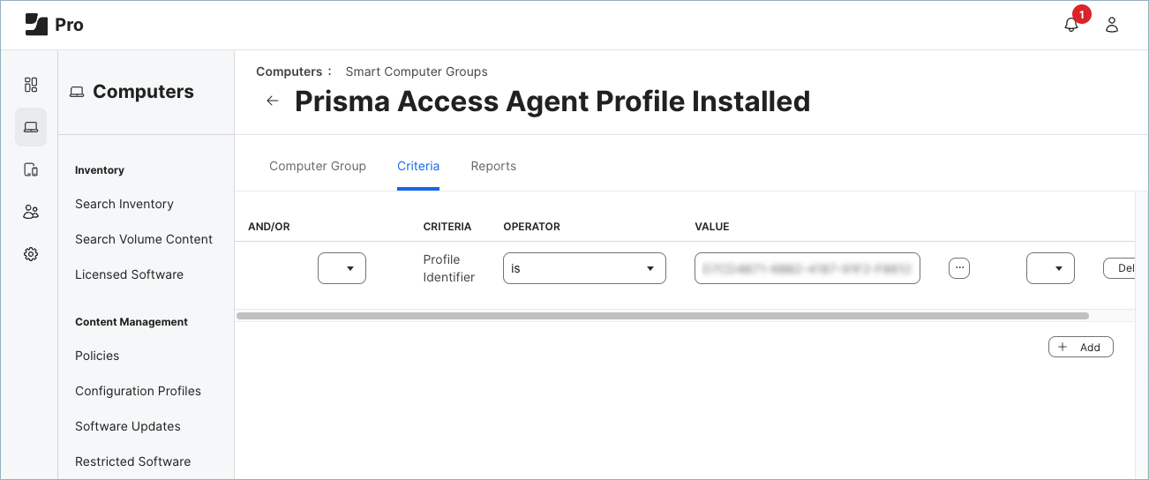This screenshot has height=480, width=1149.
Task: Switch to the Reports tab
Action: 493,166
